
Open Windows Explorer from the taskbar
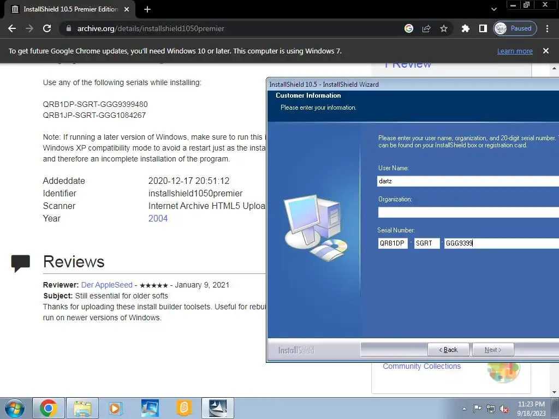coord(82,408)
